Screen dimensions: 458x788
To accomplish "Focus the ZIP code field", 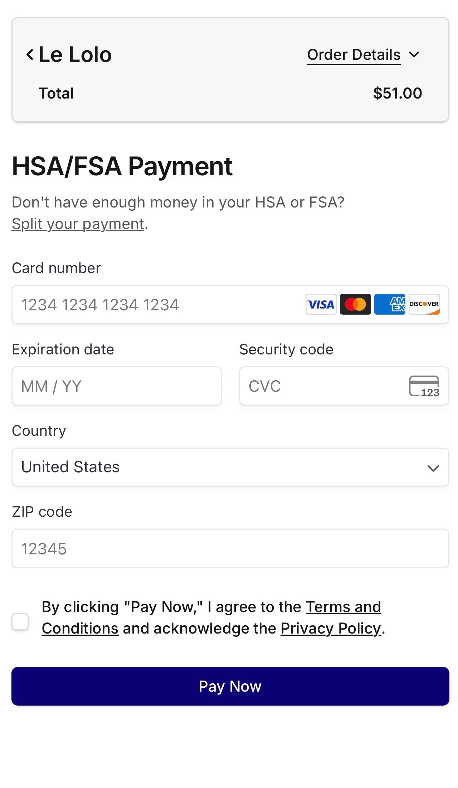I will [x=230, y=548].
